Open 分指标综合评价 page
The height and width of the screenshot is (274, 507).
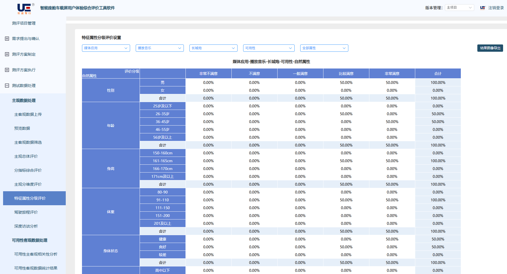coord(28,170)
